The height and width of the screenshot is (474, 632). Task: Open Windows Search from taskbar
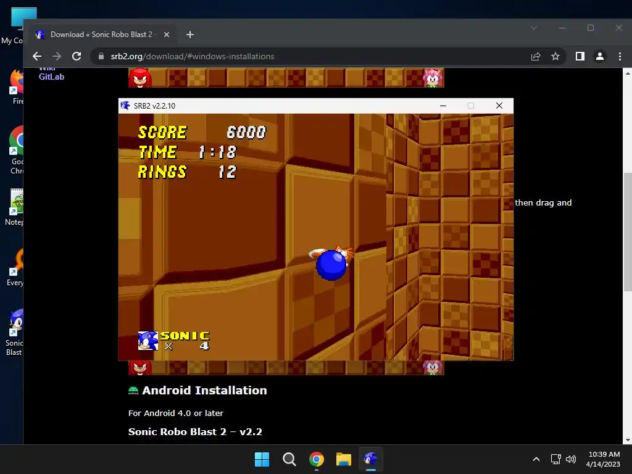tap(289, 459)
